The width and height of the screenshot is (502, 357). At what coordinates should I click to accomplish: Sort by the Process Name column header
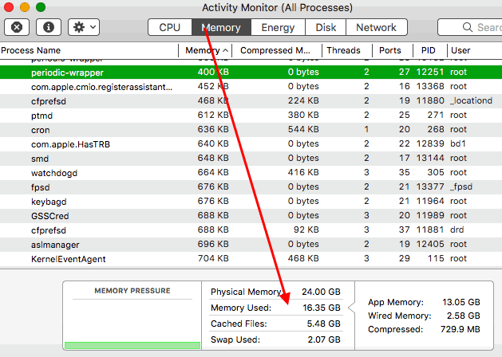click(89, 50)
